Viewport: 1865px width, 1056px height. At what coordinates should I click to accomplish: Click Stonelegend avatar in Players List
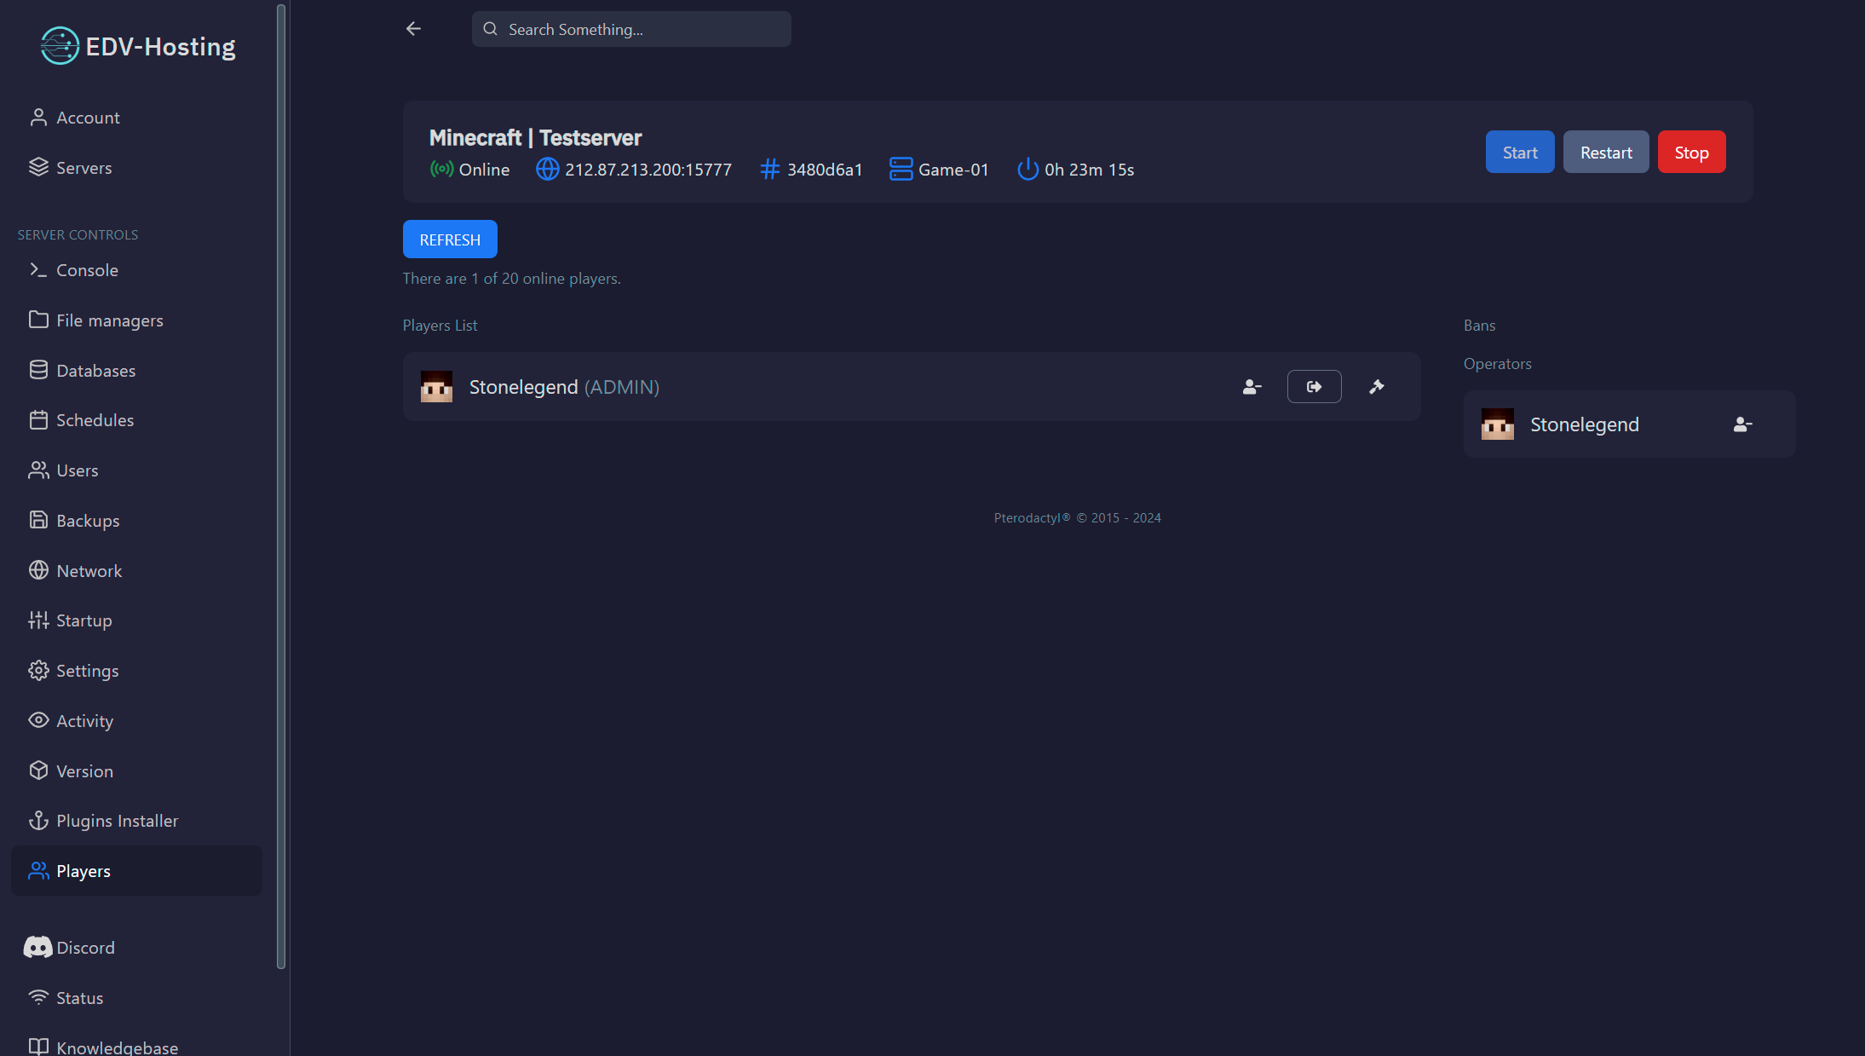[436, 386]
